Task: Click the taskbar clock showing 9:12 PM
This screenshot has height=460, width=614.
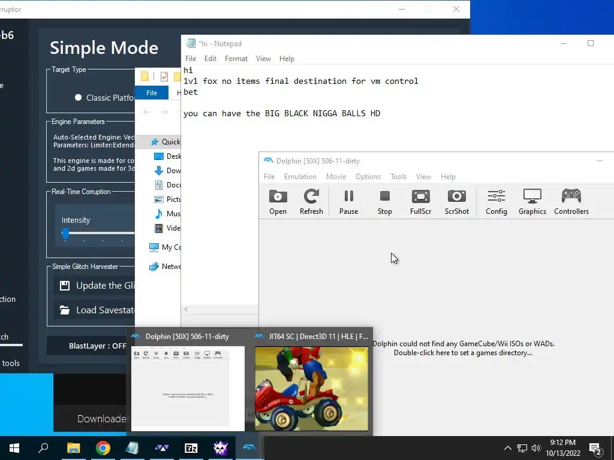Action: [562, 448]
